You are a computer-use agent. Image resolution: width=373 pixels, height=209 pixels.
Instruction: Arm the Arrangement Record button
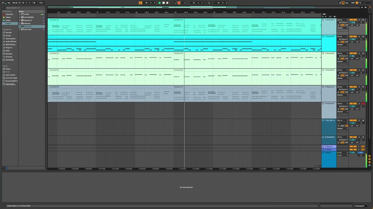167,3
